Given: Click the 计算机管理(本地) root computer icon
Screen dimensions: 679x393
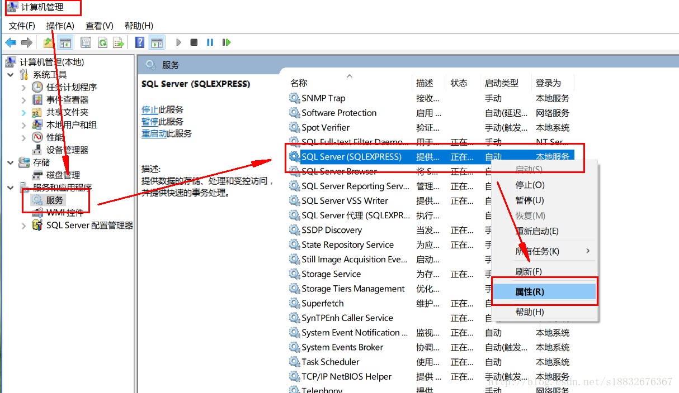Looking at the screenshot, I should click(11, 62).
